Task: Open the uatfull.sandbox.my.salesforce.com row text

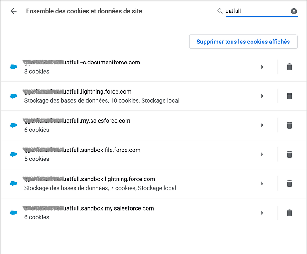Action: pyautogui.click(x=88, y=212)
